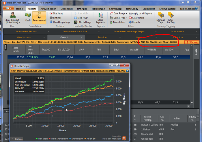
Task: Close the CBet Success tab
Action: tap(44, 37)
